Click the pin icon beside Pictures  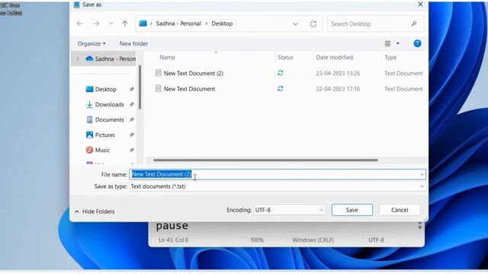[132, 135]
